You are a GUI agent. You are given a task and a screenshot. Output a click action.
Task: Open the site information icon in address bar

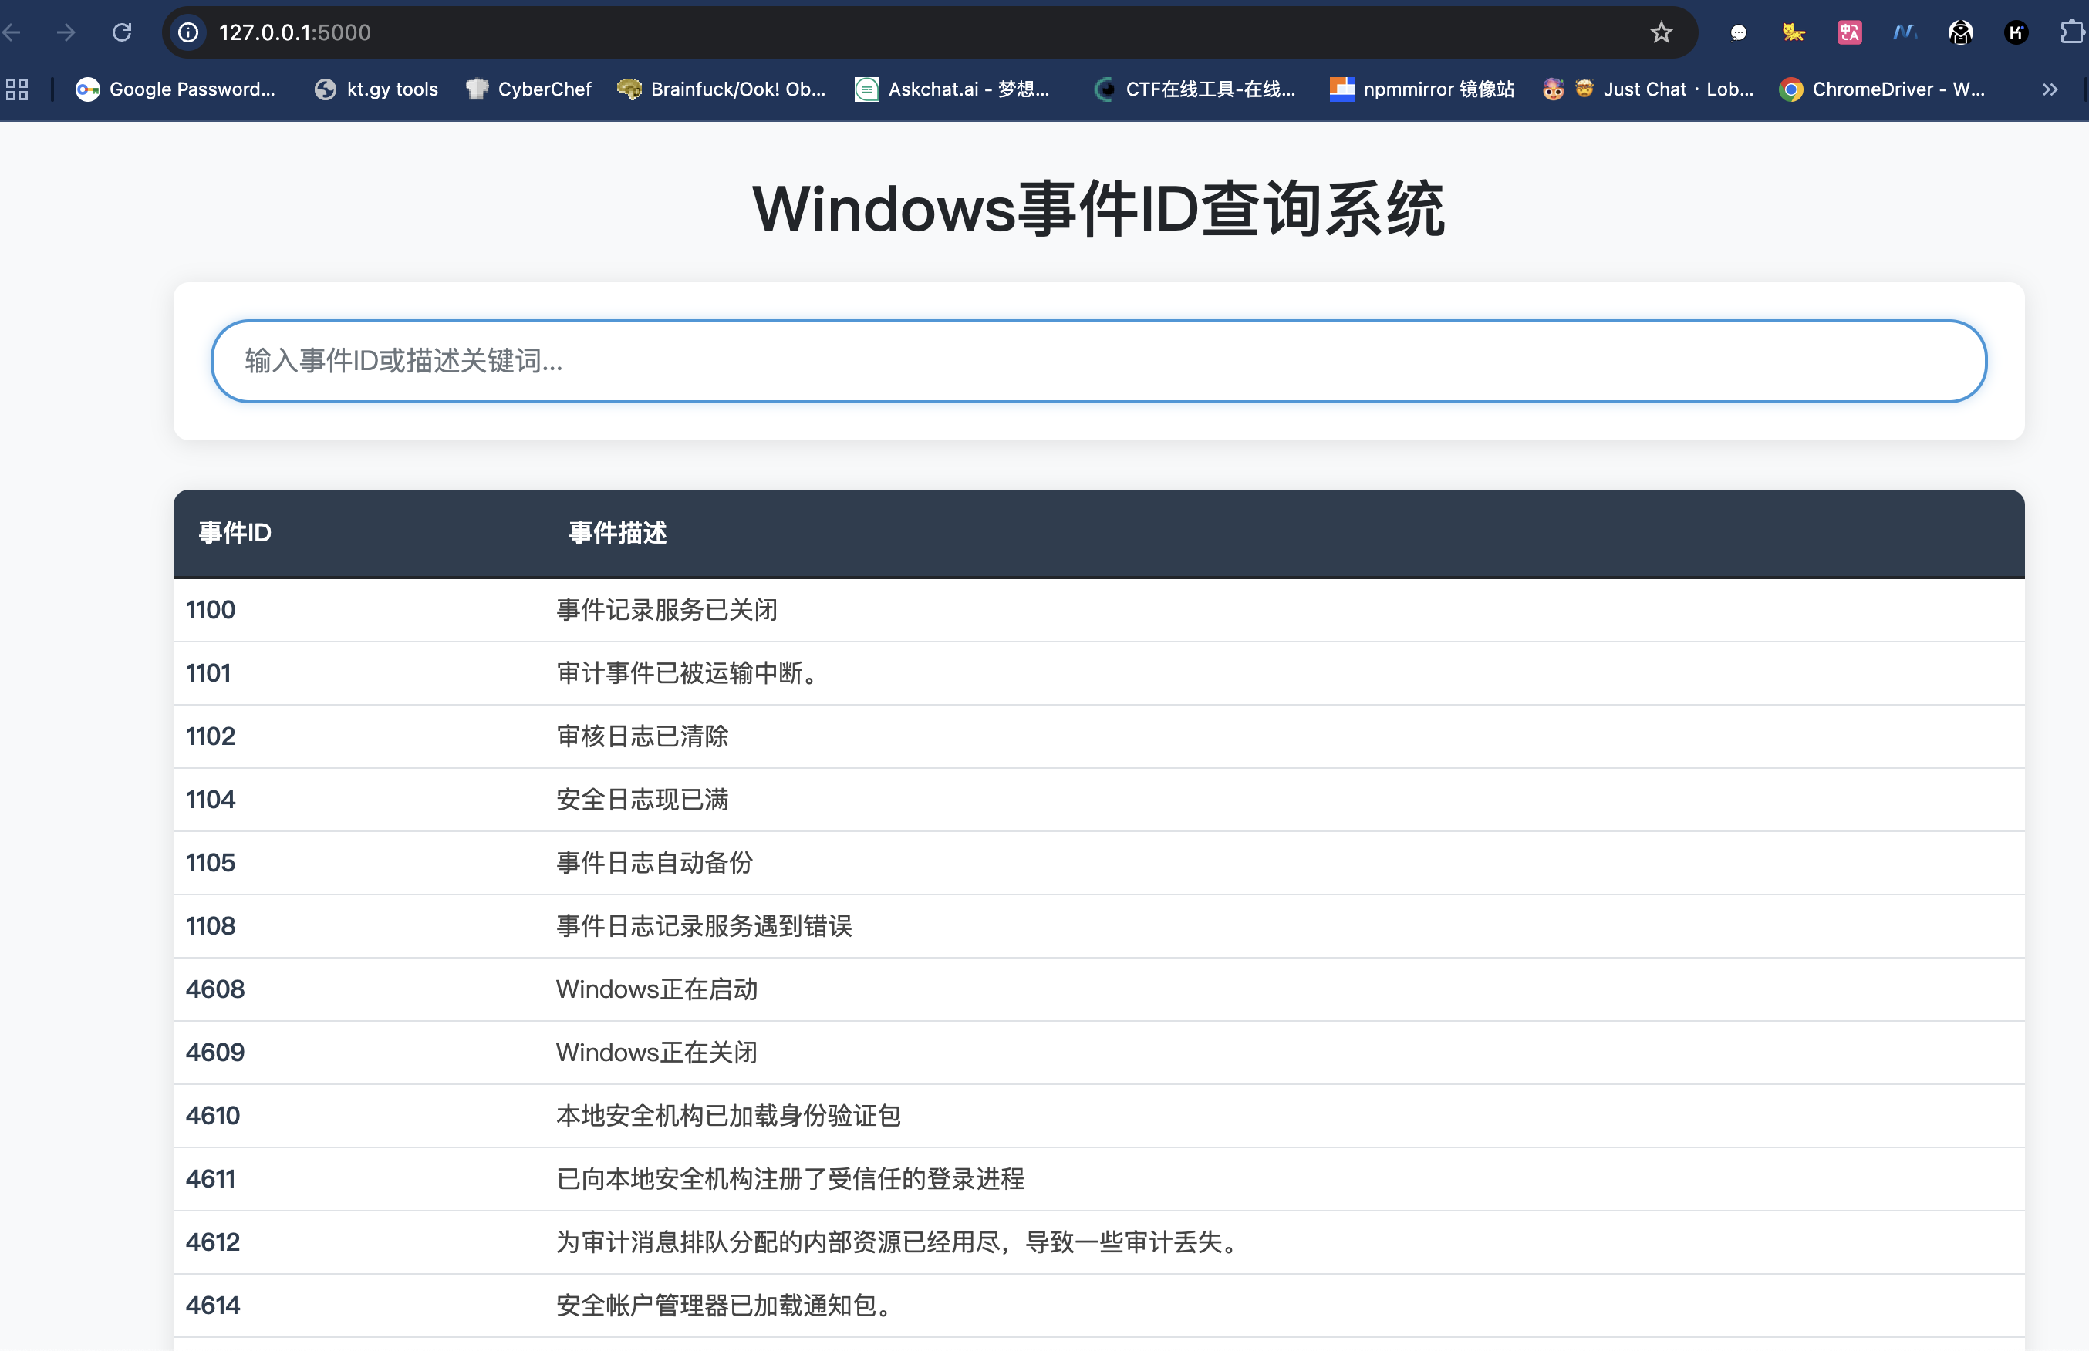tap(189, 32)
